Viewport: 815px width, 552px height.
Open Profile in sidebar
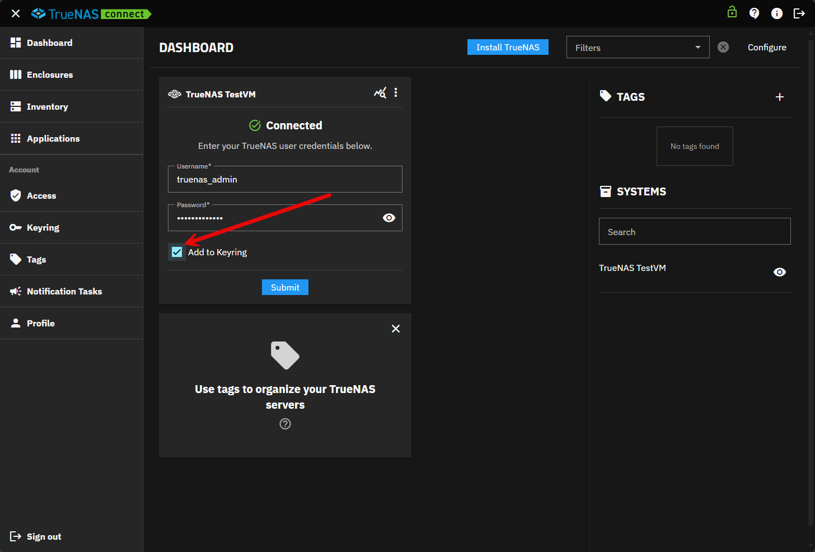(72, 323)
